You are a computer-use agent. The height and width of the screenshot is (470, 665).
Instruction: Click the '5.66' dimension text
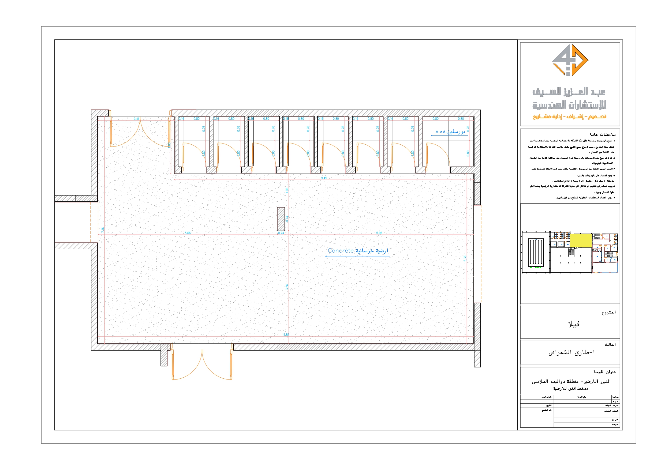pos(188,233)
